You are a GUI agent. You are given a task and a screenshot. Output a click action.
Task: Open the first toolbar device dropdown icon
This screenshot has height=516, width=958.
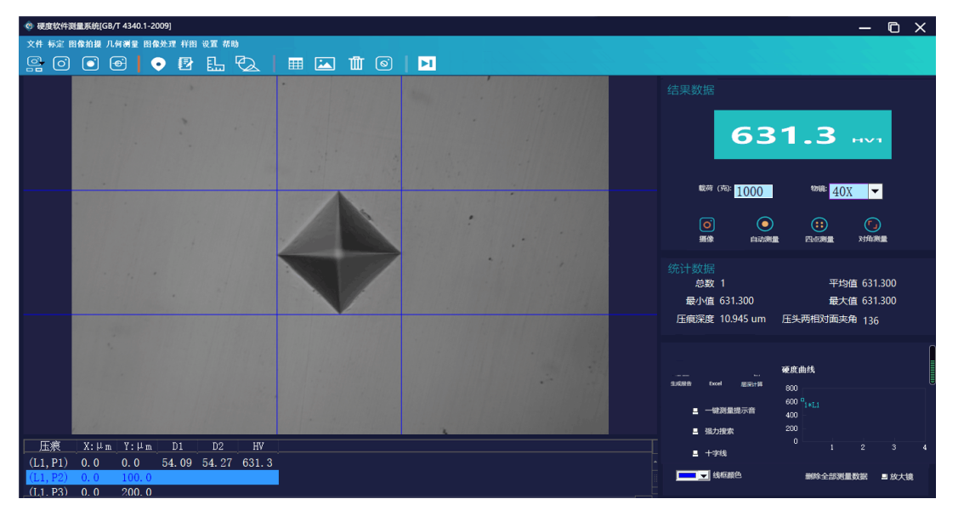[x=35, y=64]
